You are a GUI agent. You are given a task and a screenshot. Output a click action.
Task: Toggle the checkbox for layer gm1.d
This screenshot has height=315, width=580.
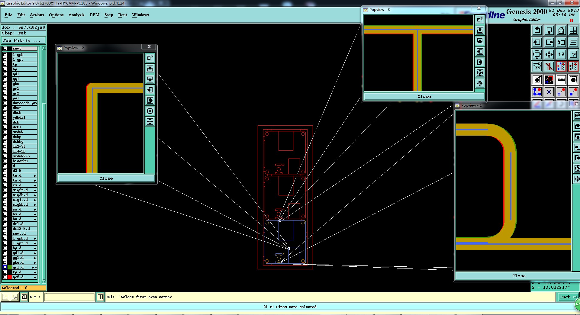click(5, 267)
